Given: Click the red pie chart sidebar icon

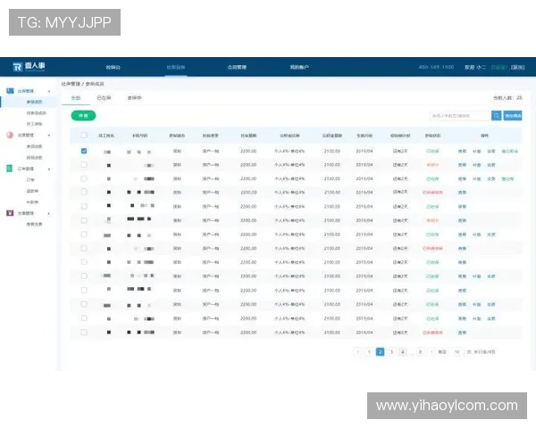Looking at the screenshot, I should click(x=9, y=136).
